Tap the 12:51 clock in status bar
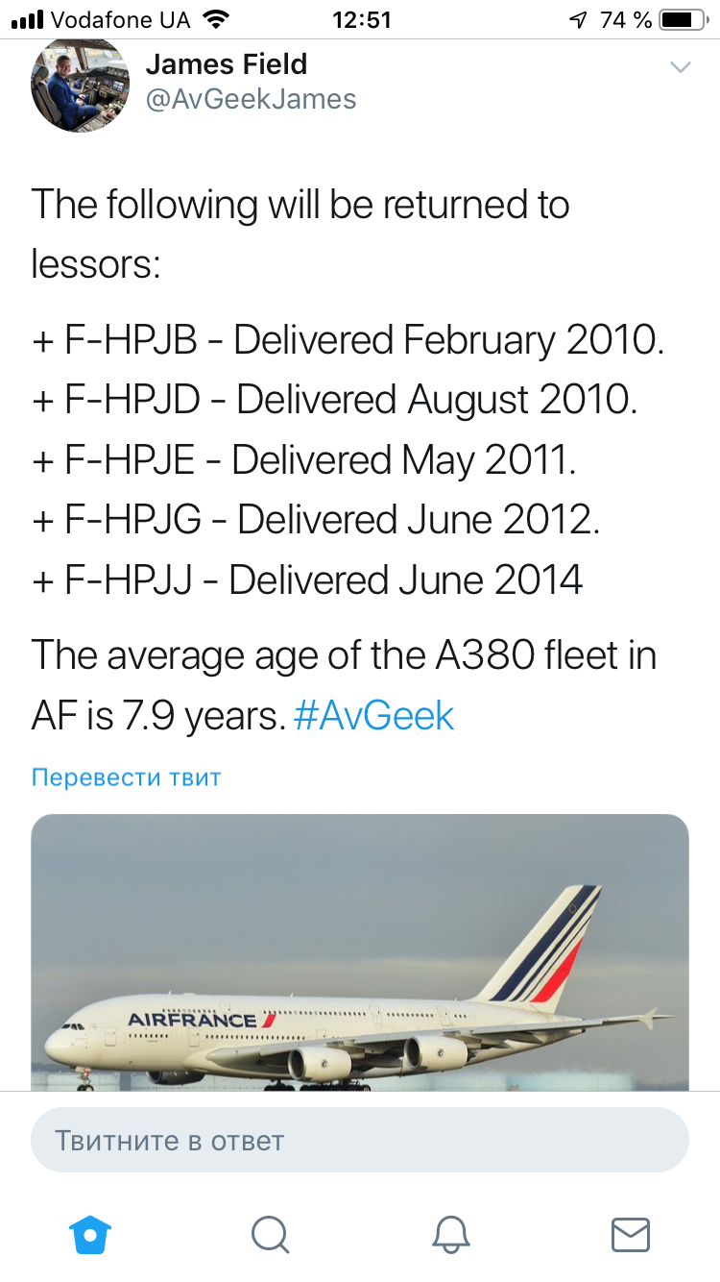Viewport: 720px width, 1282px height. pyautogui.click(x=360, y=19)
